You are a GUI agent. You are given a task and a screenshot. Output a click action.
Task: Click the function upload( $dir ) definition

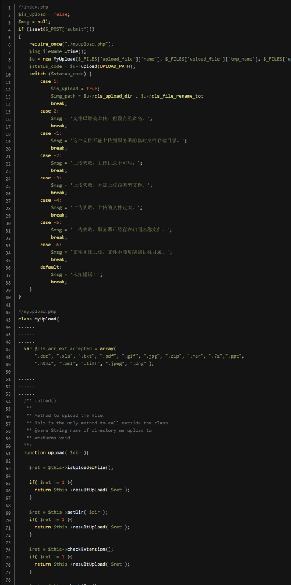pyautogui.click(x=56, y=453)
